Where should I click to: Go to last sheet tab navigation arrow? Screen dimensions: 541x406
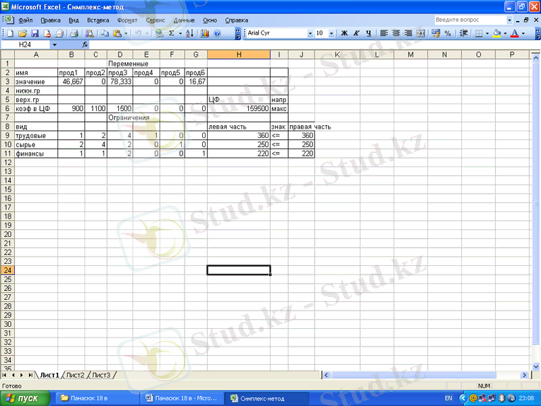pyautogui.click(x=30, y=375)
